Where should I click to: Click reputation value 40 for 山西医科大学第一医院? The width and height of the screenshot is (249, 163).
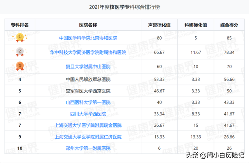(x=159, y=102)
